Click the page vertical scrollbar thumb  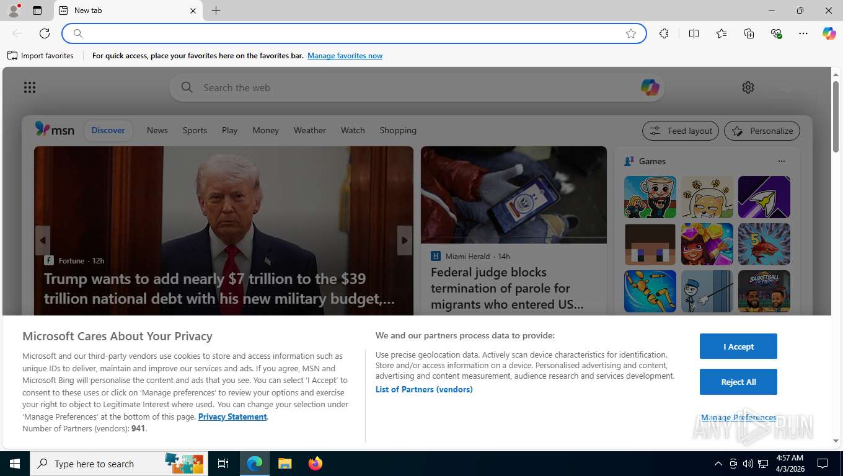[x=836, y=117]
